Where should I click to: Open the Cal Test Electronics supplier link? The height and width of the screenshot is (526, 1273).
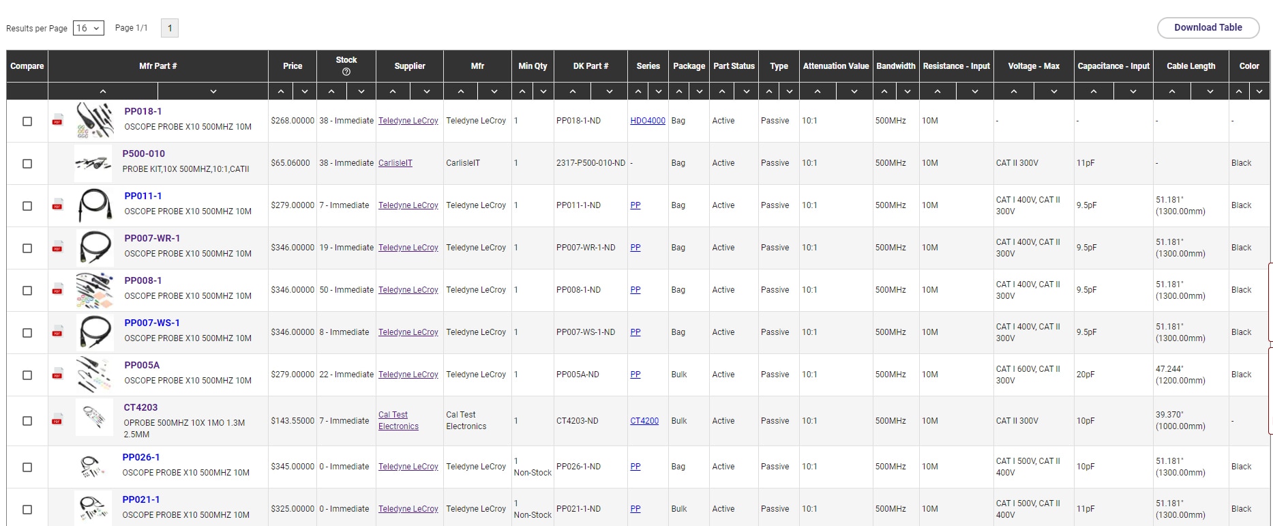point(398,420)
